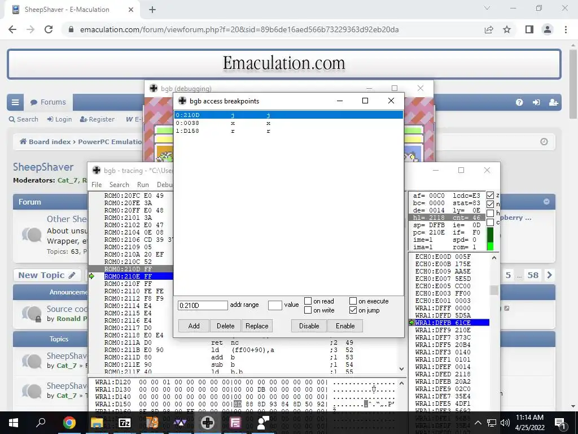Image resolution: width=578 pixels, height=434 pixels.
Task: Click the forum register user-plus icon
Action: click(x=553, y=102)
